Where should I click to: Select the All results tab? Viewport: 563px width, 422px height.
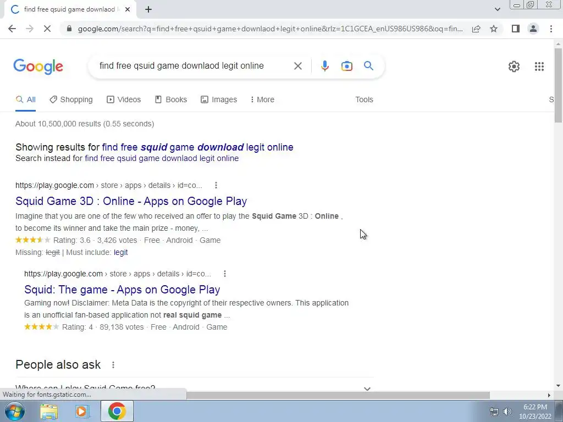click(x=25, y=100)
